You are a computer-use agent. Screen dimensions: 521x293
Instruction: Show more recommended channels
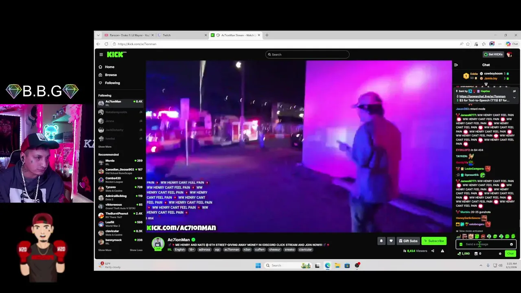pos(105,250)
